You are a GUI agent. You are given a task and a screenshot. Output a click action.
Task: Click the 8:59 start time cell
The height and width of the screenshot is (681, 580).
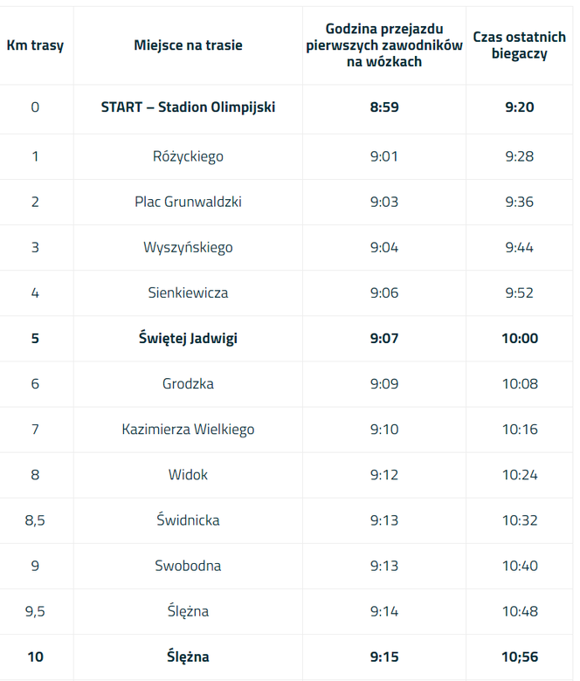(384, 107)
